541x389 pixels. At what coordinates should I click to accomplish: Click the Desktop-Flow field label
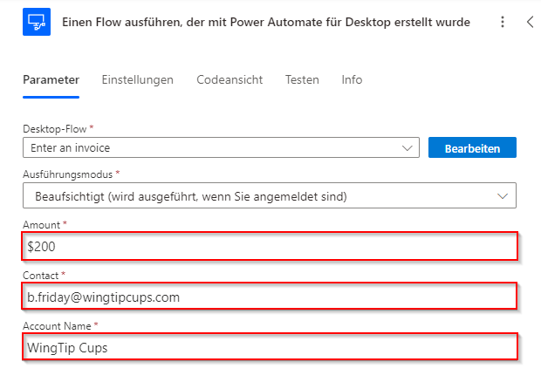coord(54,129)
